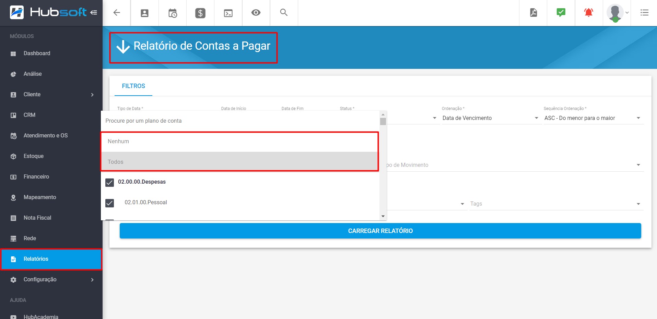Open the terminal console icon
Screen dimensions: 657x319
[228, 13]
